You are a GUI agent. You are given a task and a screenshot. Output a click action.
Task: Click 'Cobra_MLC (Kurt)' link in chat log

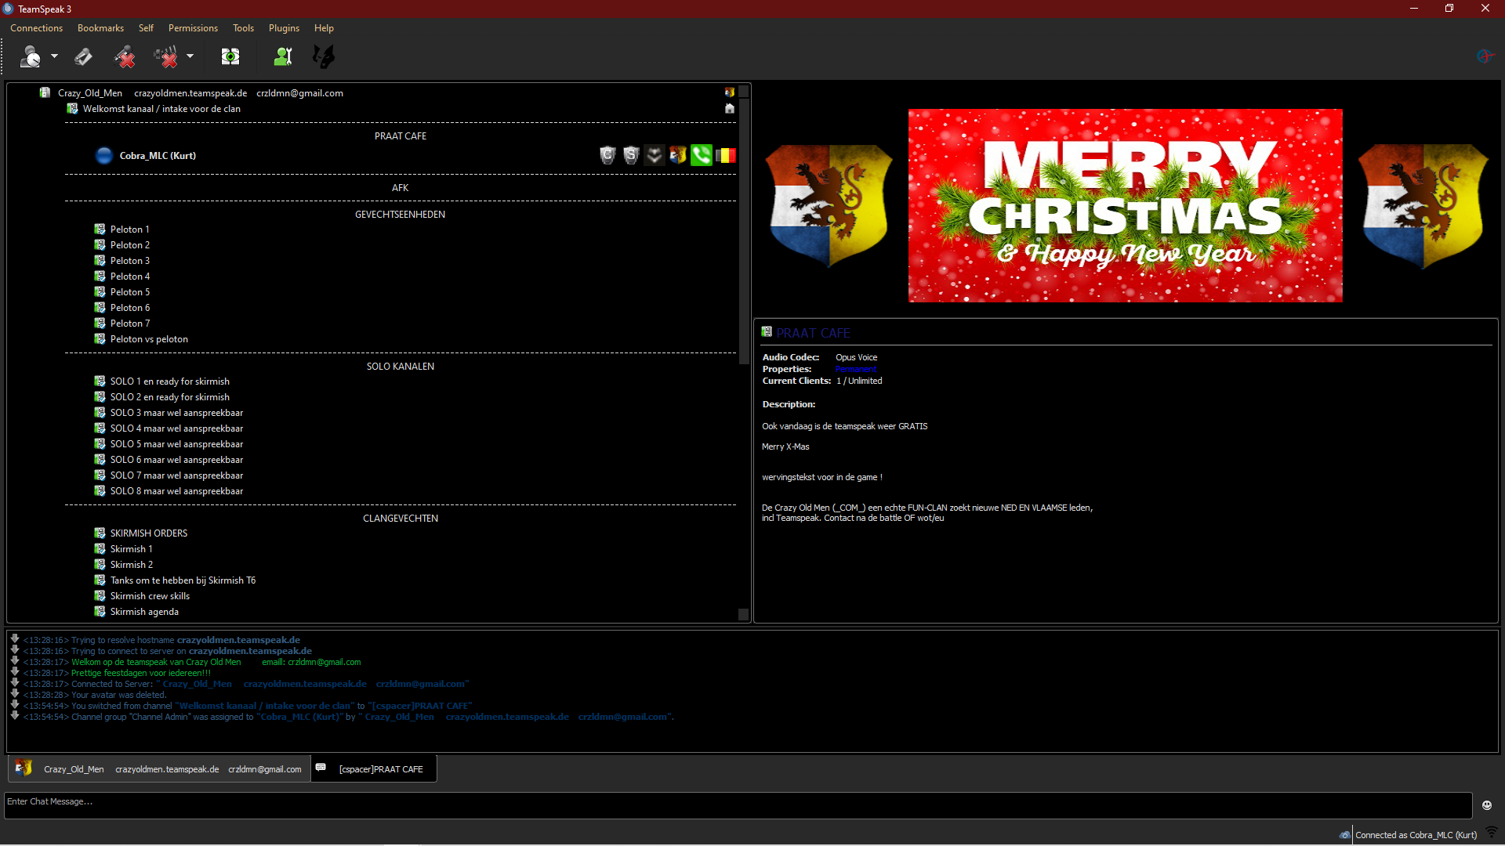[x=299, y=717]
